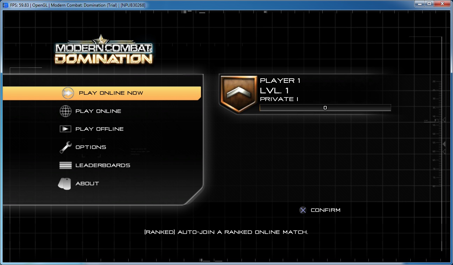Click the stacked bars Leaderboards icon
Image resolution: width=453 pixels, height=265 pixels.
[65, 165]
